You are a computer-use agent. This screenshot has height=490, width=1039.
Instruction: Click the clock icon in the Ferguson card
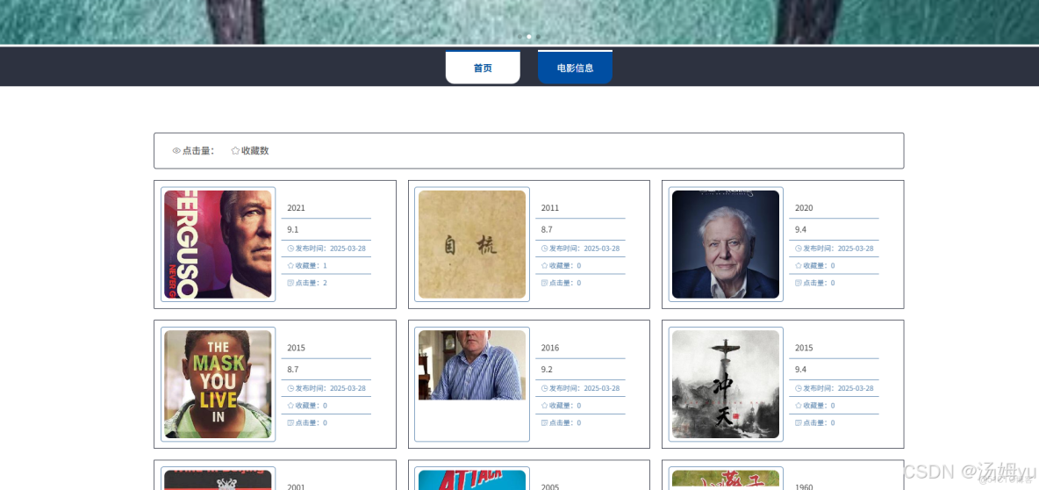click(x=290, y=249)
